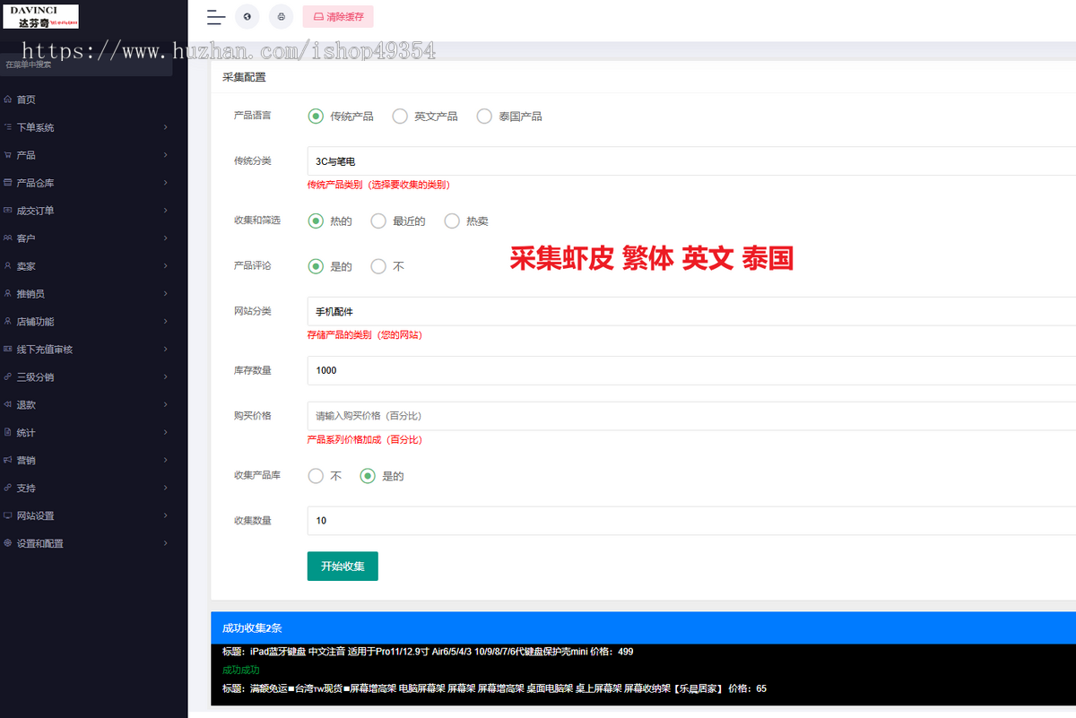Select 传统产品 language radio button

pos(315,116)
